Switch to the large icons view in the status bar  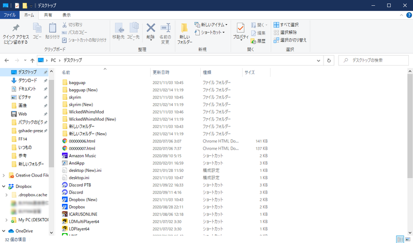tap(408, 239)
